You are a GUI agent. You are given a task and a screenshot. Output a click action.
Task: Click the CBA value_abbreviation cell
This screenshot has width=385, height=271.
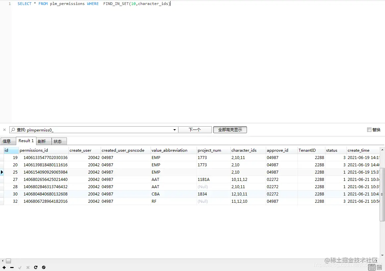coord(174,194)
